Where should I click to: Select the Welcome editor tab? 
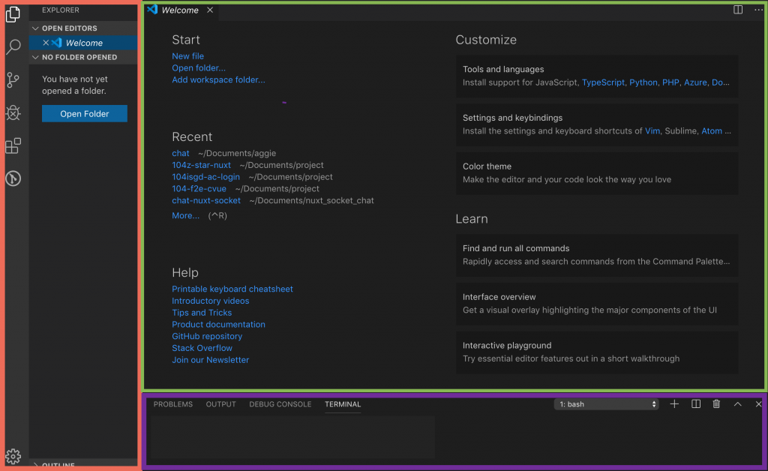coord(180,10)
